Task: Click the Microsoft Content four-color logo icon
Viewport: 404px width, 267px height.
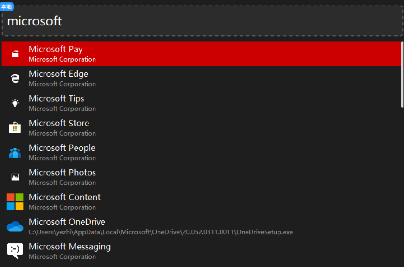Action: coord(15,202)
